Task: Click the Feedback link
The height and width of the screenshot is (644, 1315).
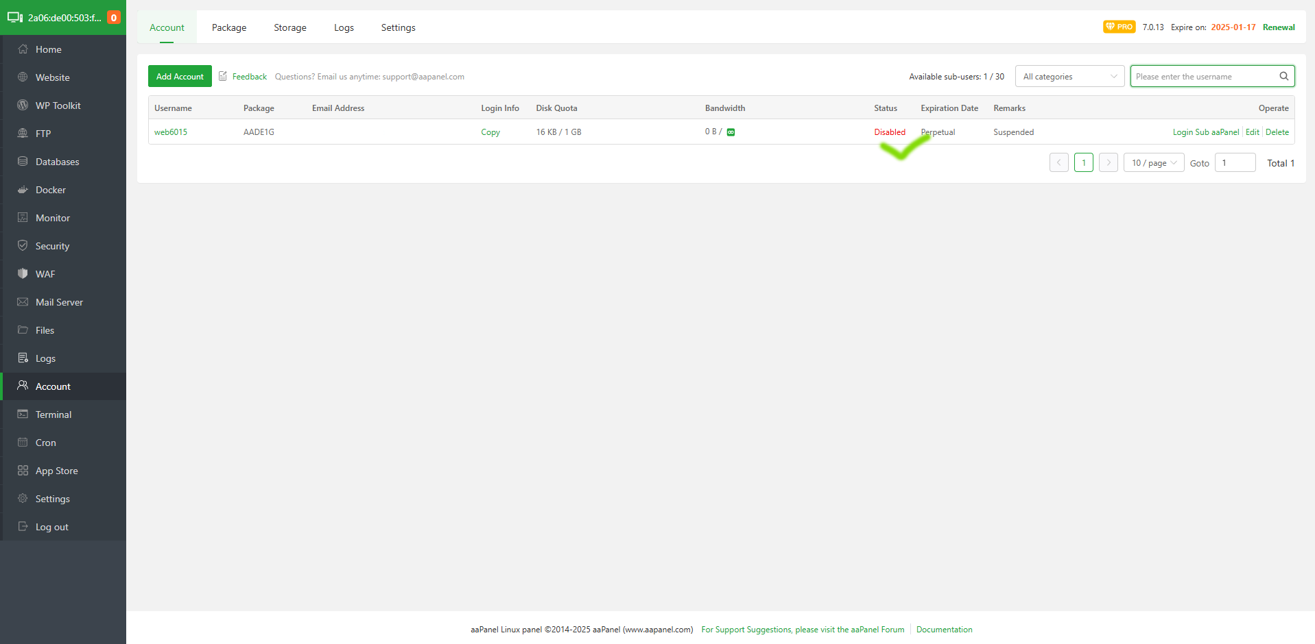Action: pos(250,77)
